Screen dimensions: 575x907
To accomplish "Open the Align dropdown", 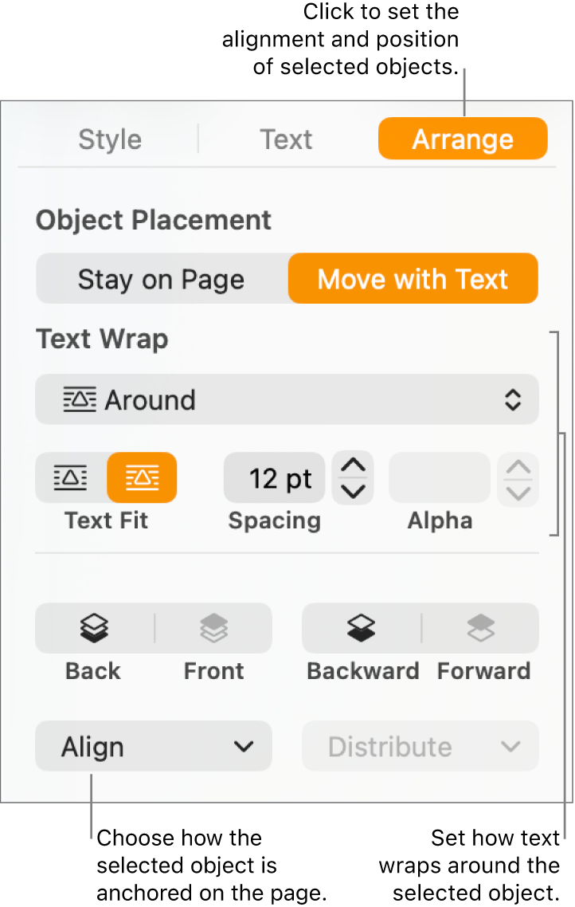I will (154, 747).
